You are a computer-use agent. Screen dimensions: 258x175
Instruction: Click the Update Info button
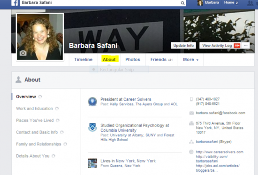[x=183, y=46]
